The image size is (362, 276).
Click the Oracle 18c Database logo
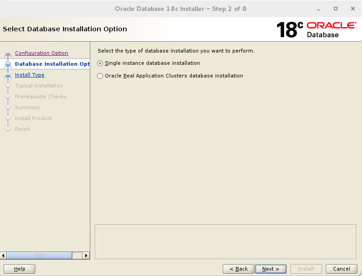(x=316, y=29)
